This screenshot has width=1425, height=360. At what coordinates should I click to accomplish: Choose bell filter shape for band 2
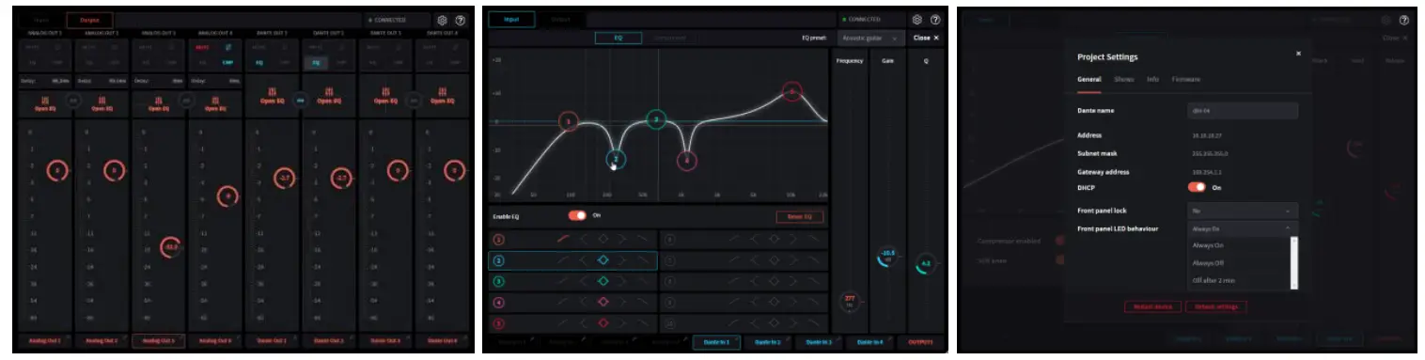click(x=603, y=261)
